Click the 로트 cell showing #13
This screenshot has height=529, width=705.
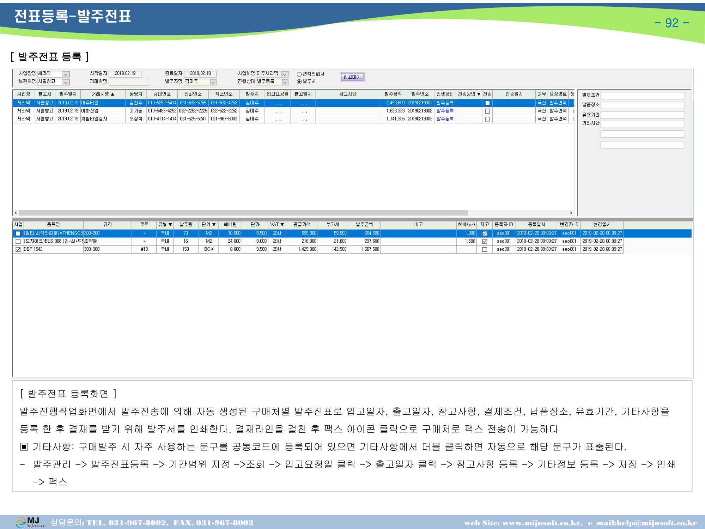144,249
